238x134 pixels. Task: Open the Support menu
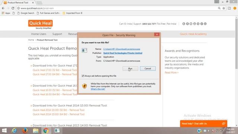(x=57, y=34)
